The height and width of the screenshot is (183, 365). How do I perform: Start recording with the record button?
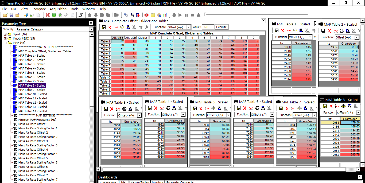[x=174, y=15]
